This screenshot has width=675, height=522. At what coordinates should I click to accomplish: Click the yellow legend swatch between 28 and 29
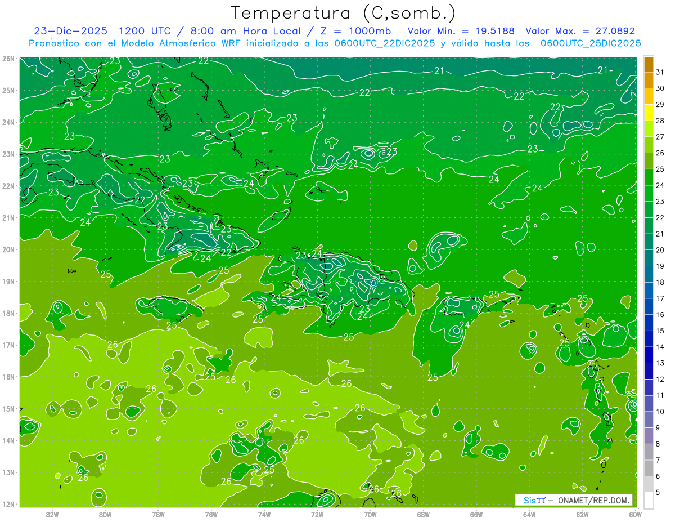click(649, 113)
